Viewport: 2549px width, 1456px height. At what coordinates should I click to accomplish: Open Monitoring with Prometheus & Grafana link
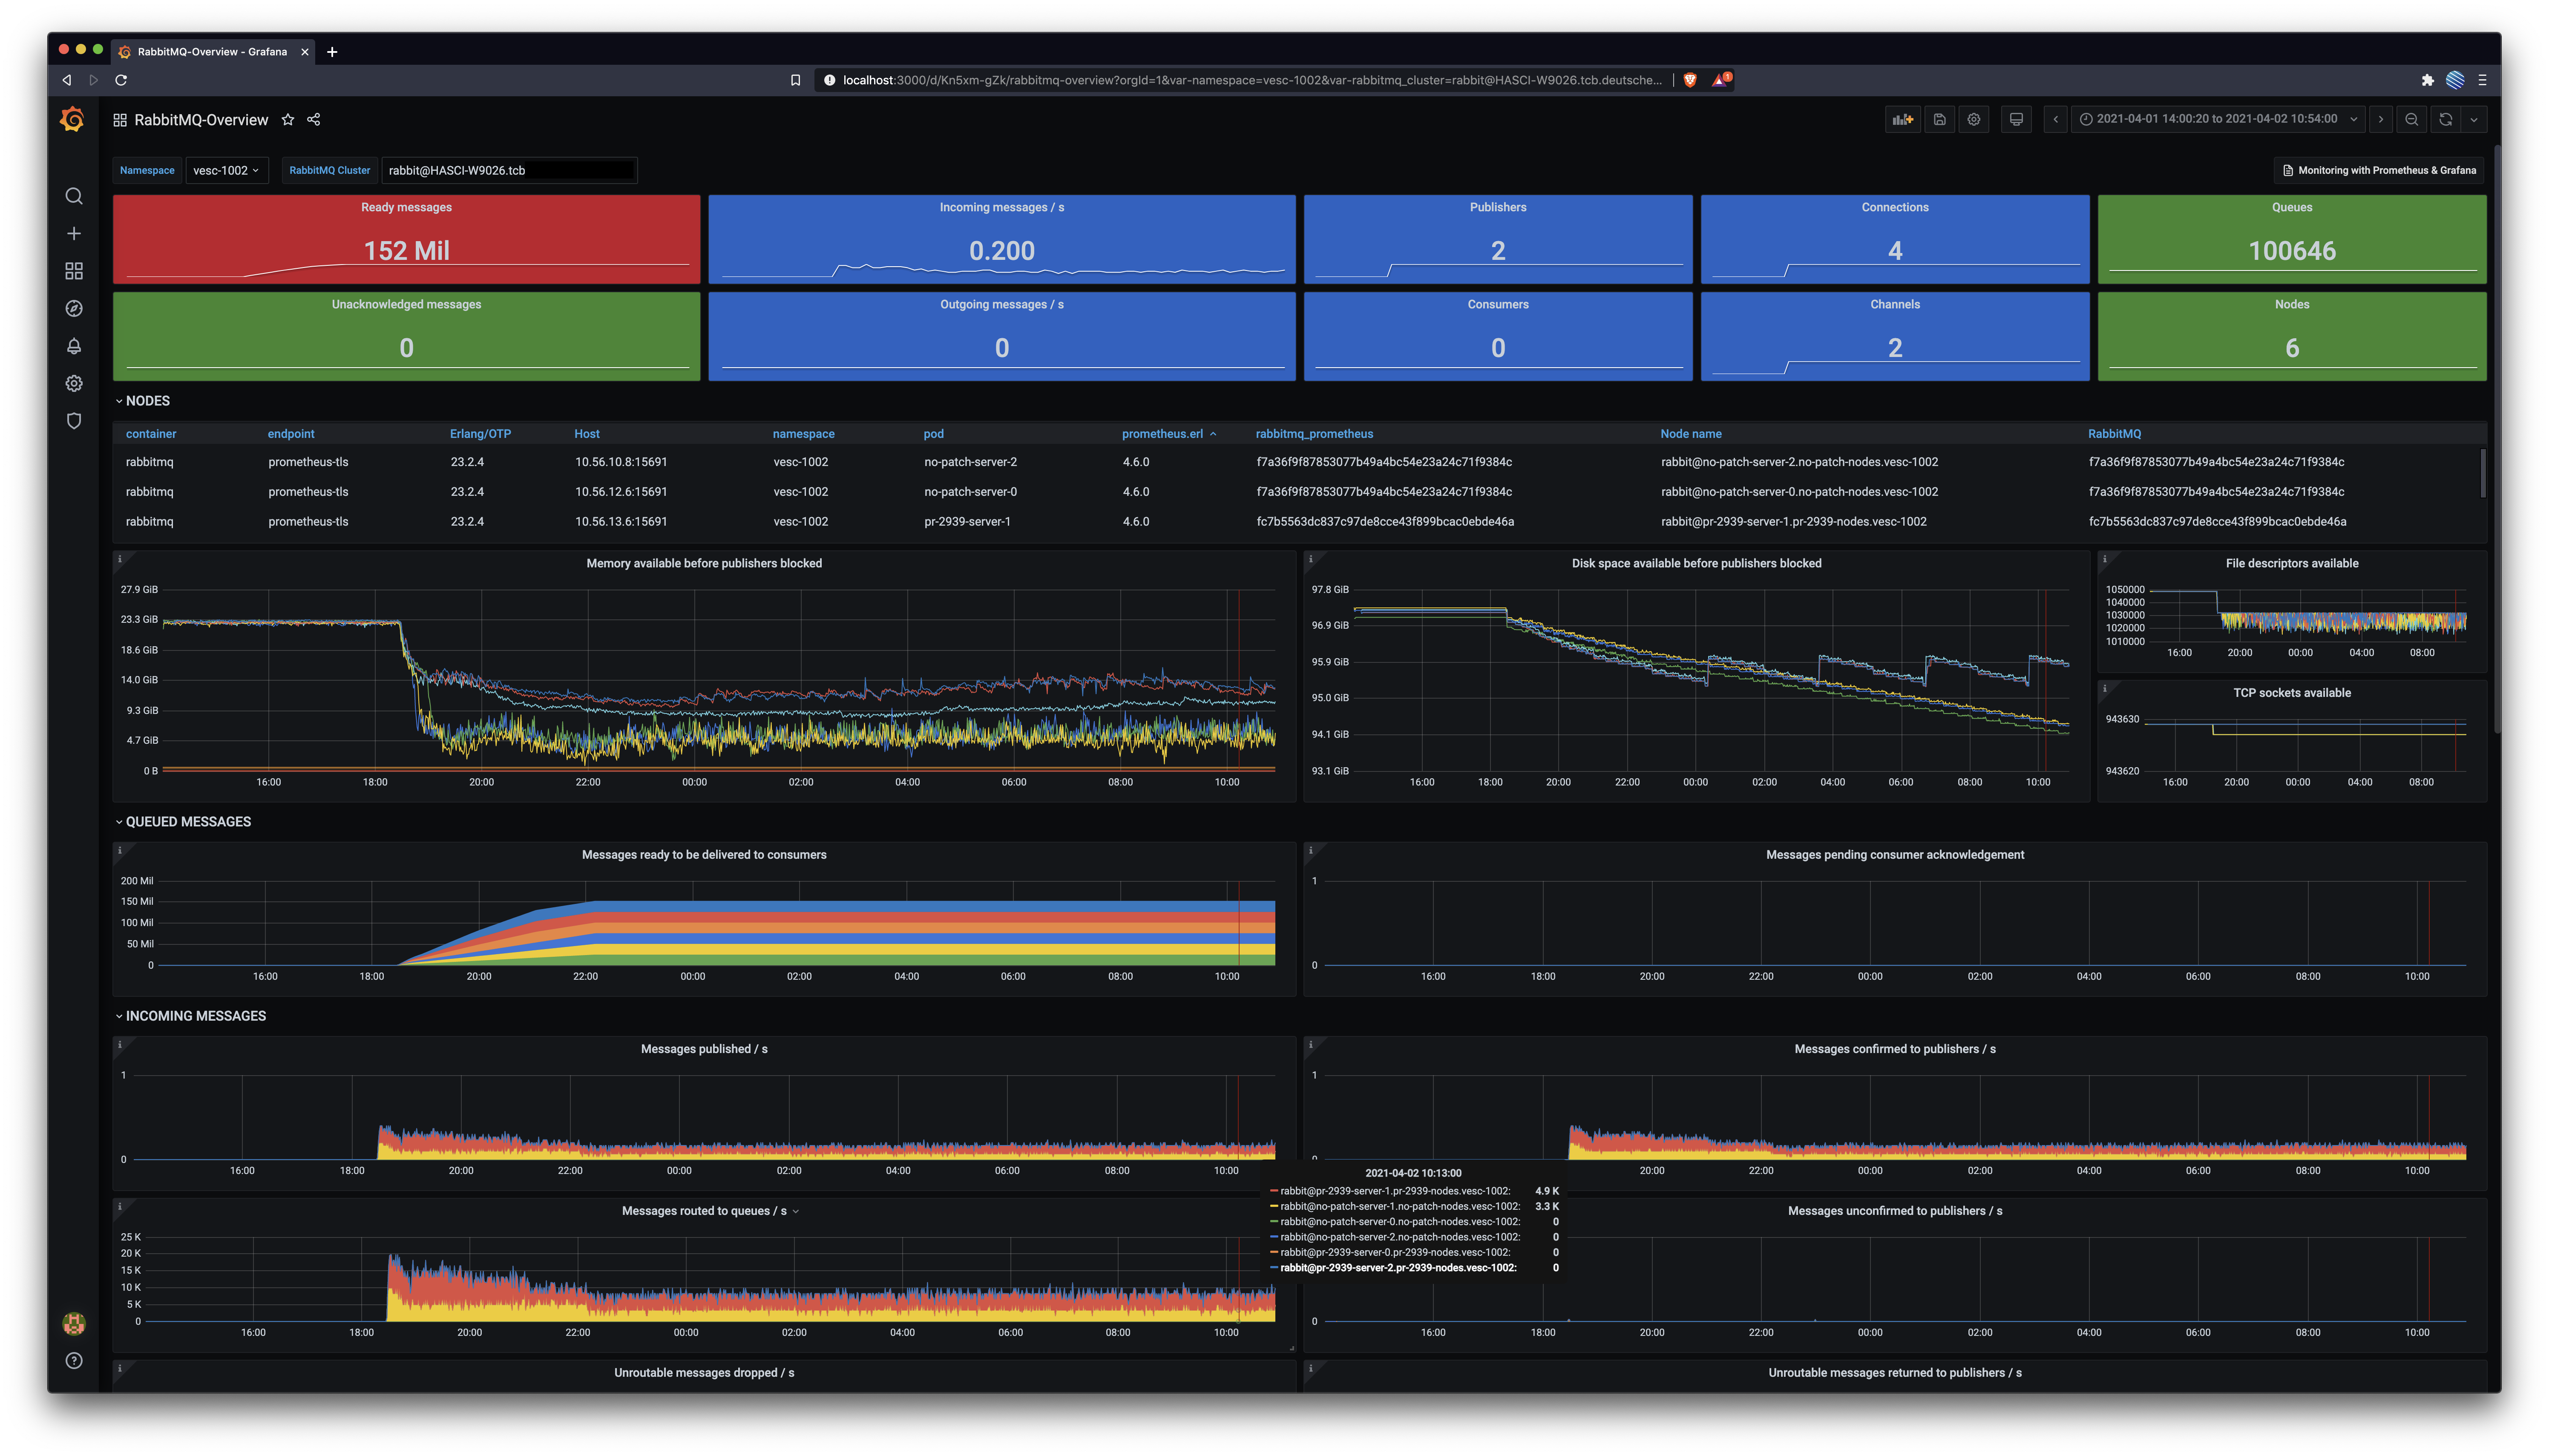(x=2379, y=170)
